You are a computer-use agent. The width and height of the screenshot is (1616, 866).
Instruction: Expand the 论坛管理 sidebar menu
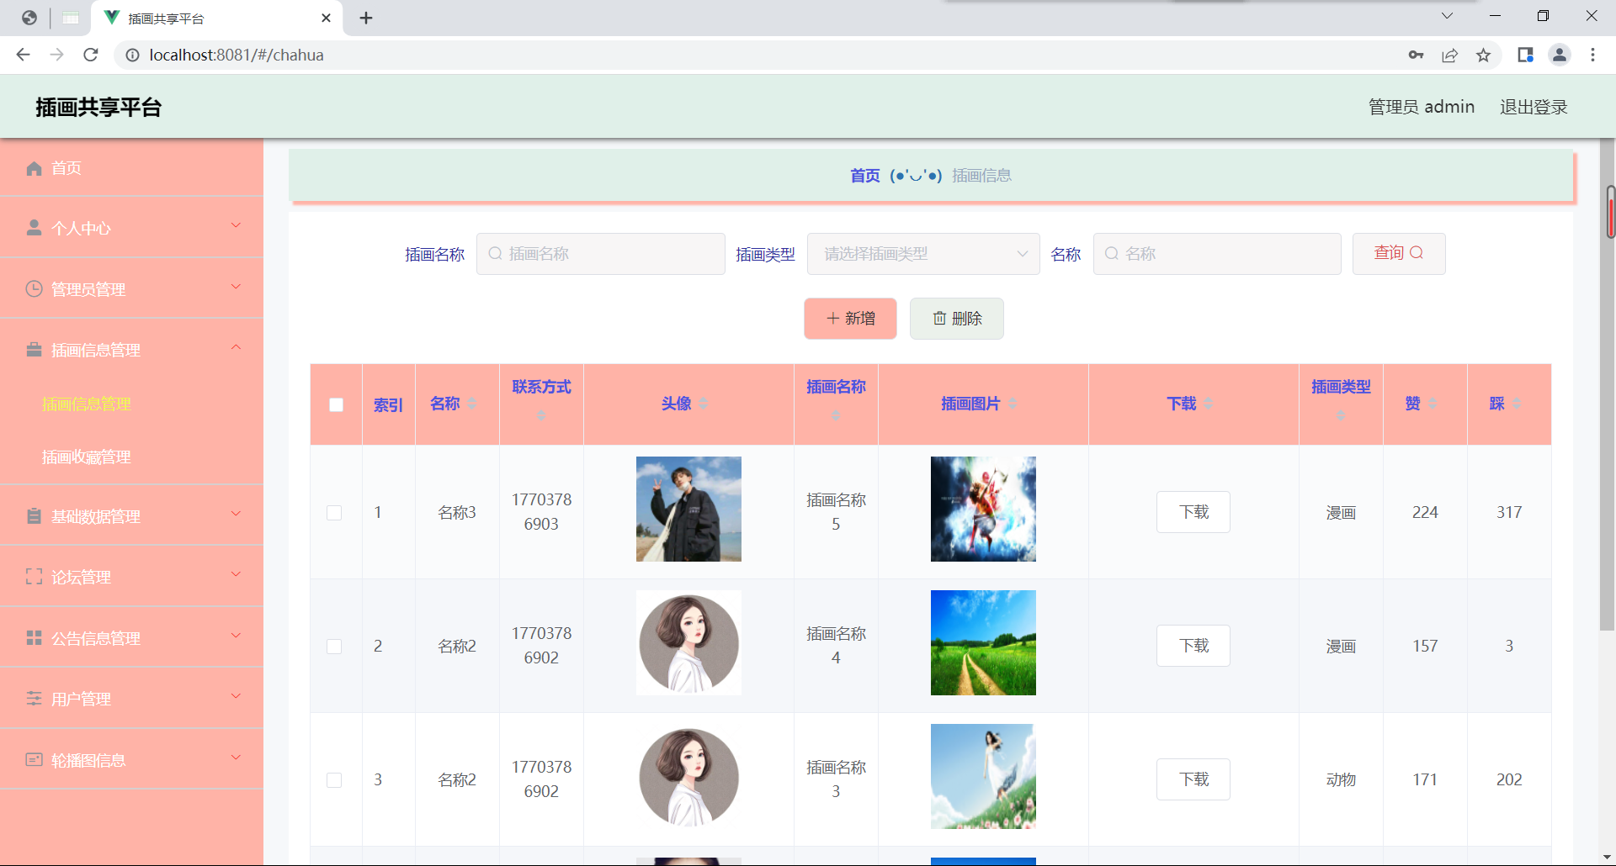236,574
